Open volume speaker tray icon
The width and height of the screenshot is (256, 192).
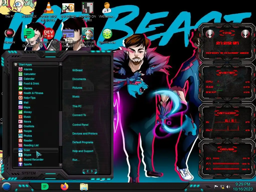pyautogui.click(x=228, y=186)
